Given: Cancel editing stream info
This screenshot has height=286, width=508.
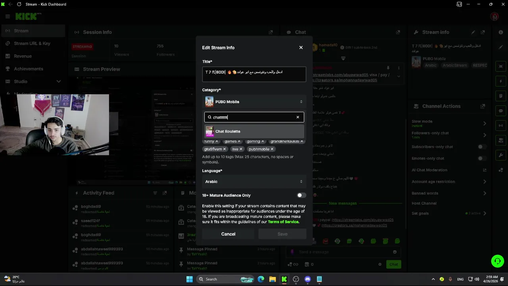Looking at the screenshot, I should (x=228, y=234).
